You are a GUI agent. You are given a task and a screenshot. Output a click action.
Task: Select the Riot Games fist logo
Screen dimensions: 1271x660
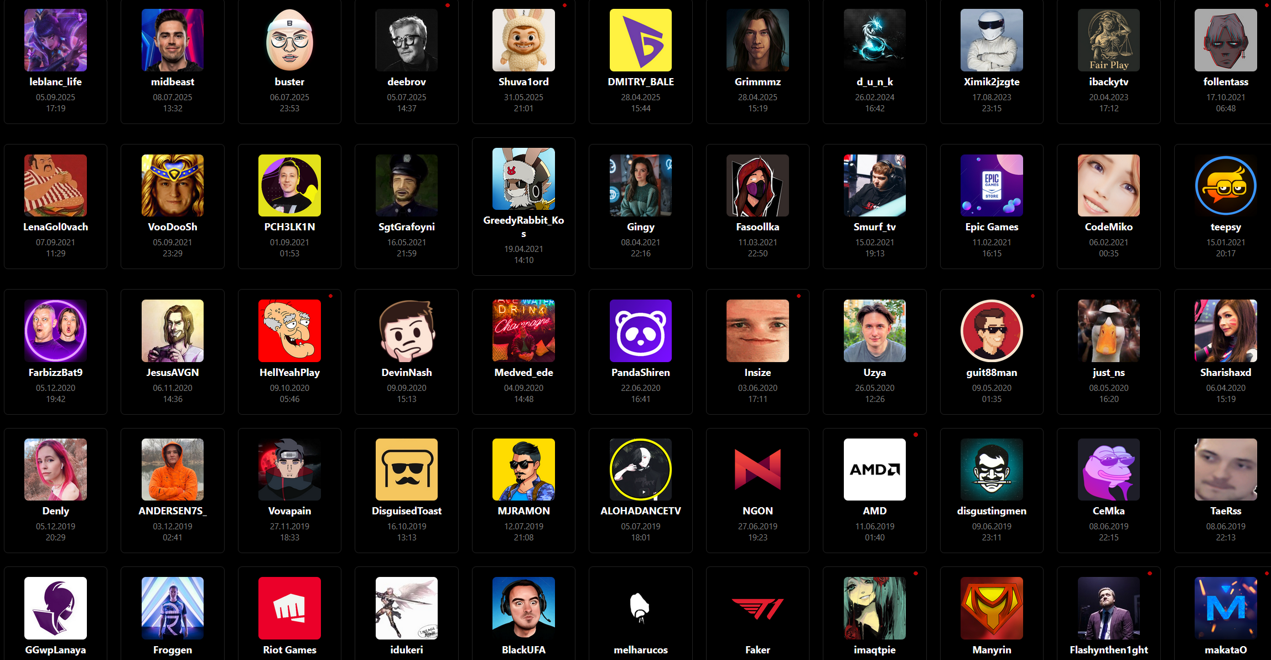(x=289, y=608)
